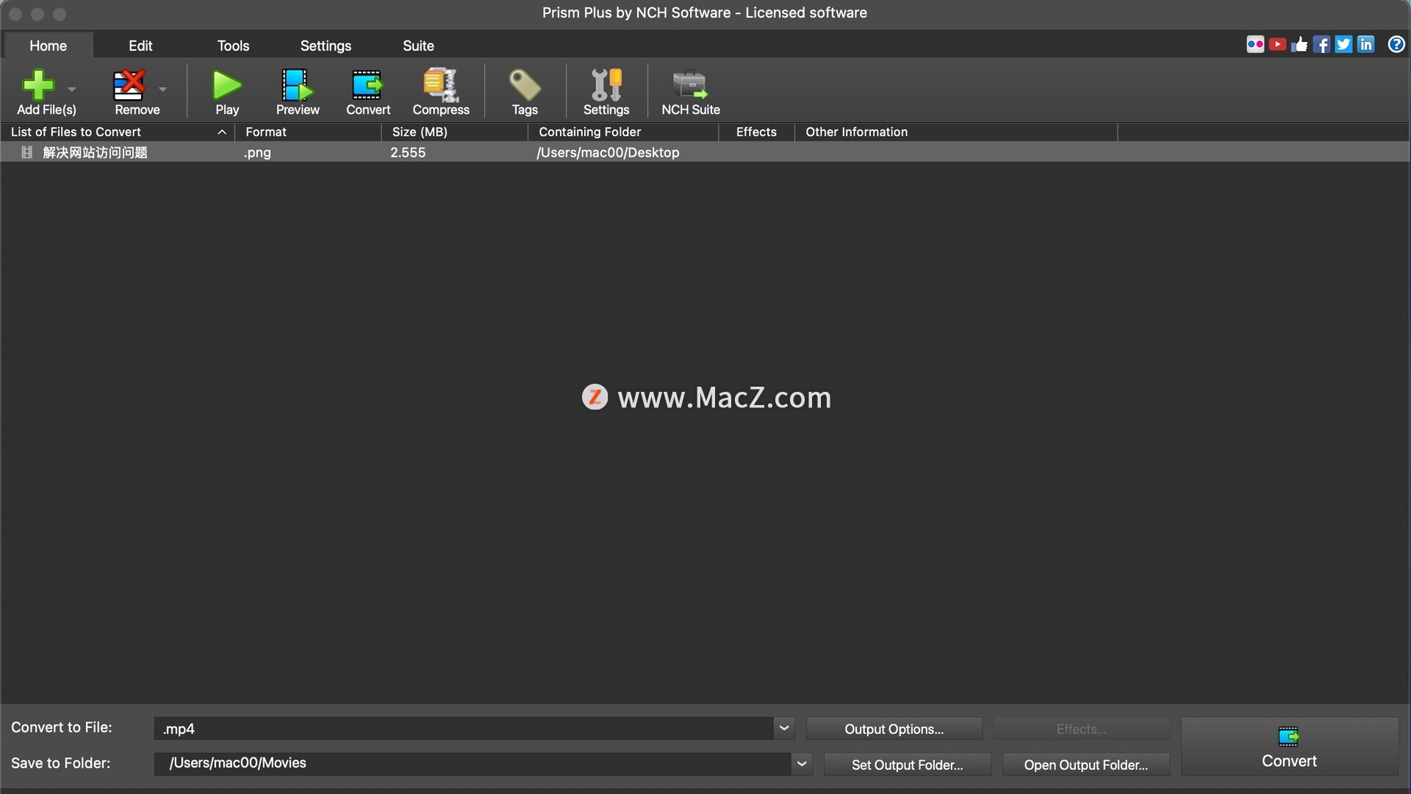Click Set Output Folder... button
The image size is (1411, 794).
click(x=907, y=765)
